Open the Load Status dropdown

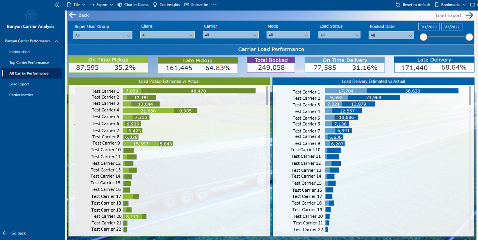339,34
